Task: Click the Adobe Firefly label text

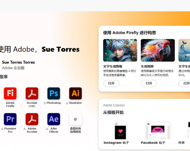Action: [10, 105]
